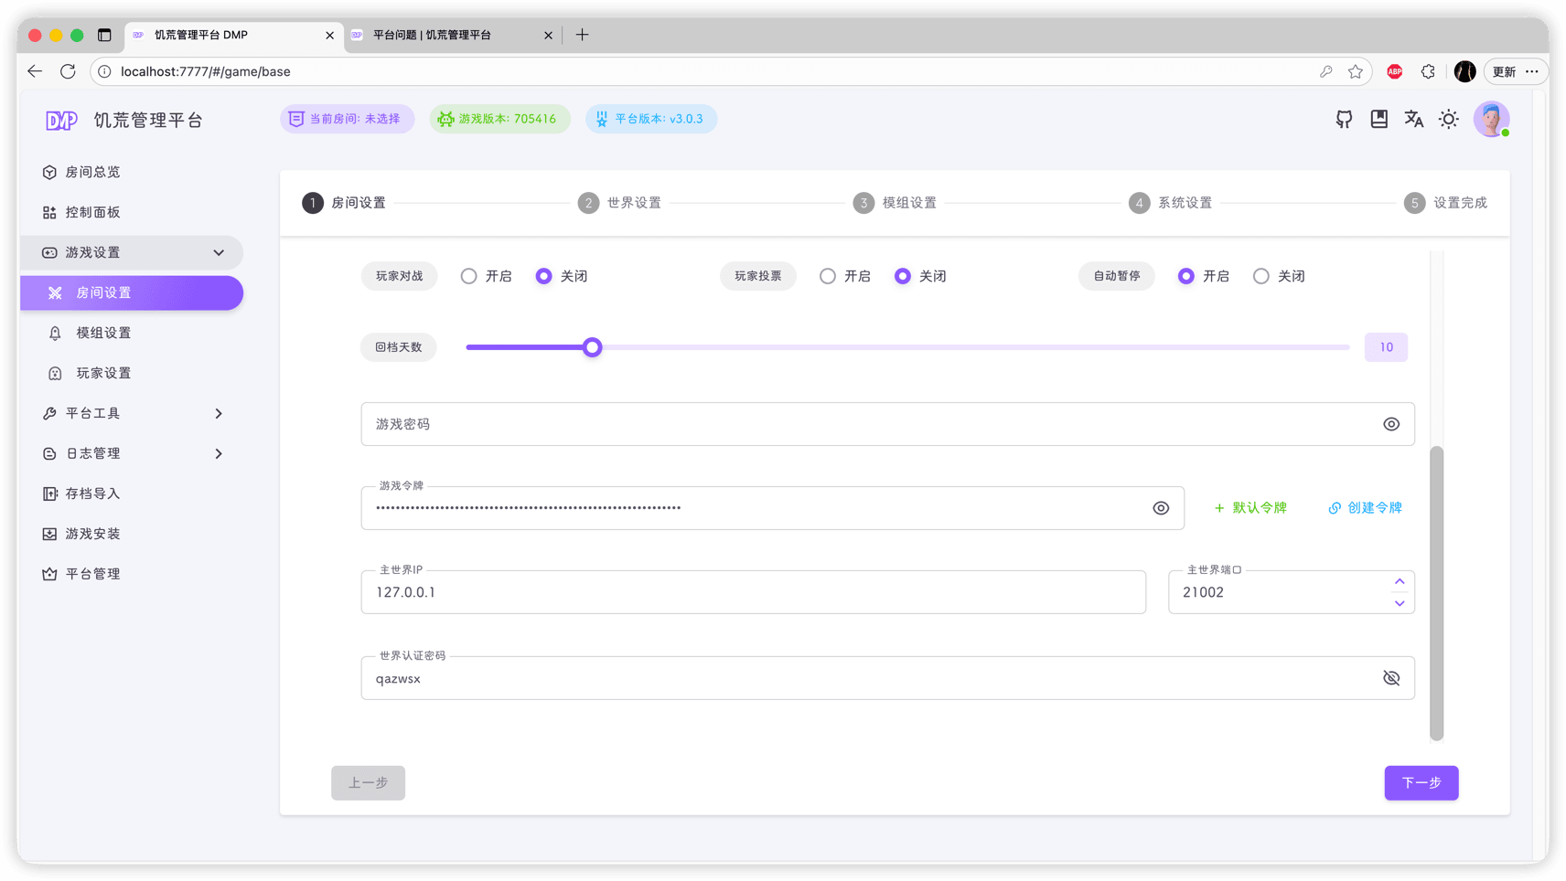The image size is (1566, 881).
Task: Click the 创建令牌 link
Action: [1365, 508]
